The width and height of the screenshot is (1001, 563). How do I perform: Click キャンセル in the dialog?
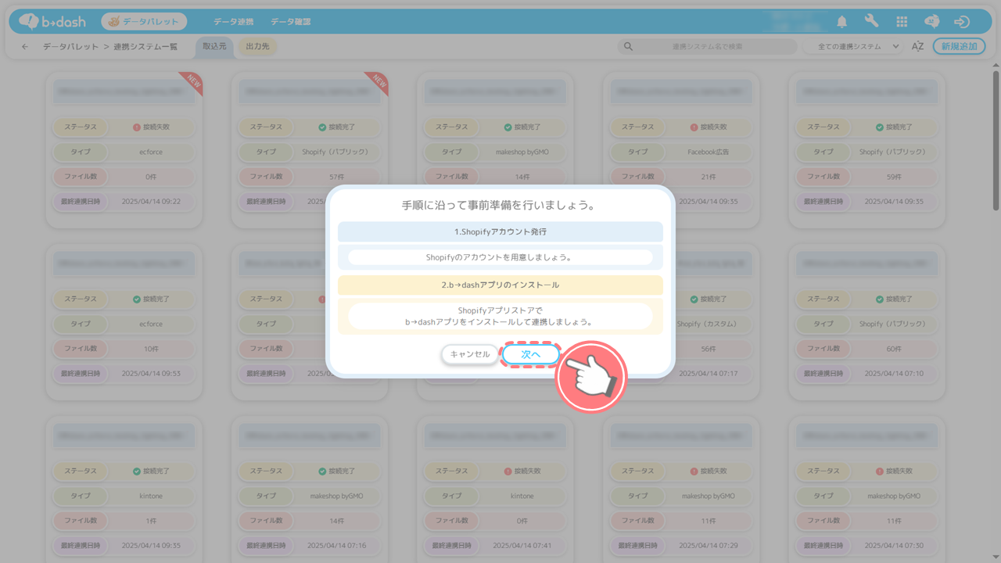470,355
